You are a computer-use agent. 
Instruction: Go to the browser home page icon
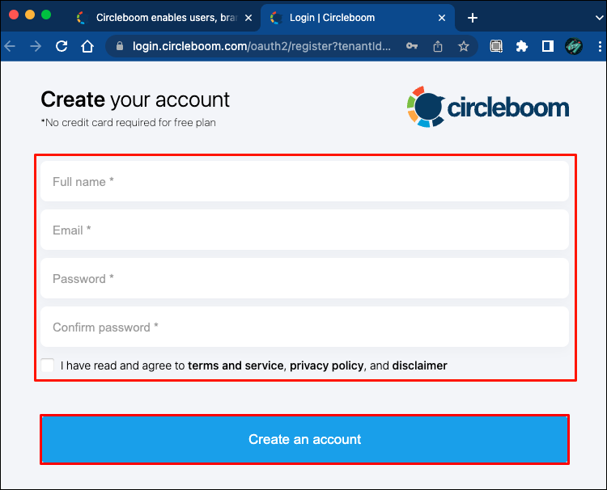[x=87, y=47]
